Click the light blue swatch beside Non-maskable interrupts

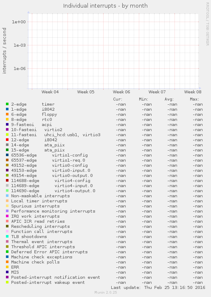point(7,196)
